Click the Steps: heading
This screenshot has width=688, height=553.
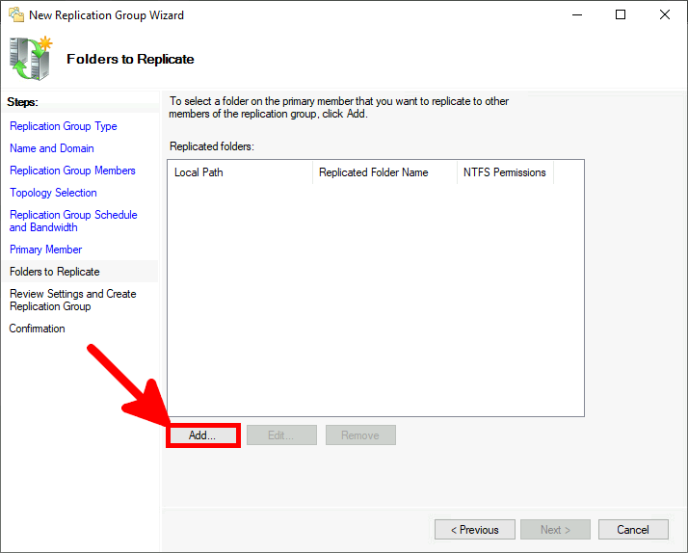[23, 102]
